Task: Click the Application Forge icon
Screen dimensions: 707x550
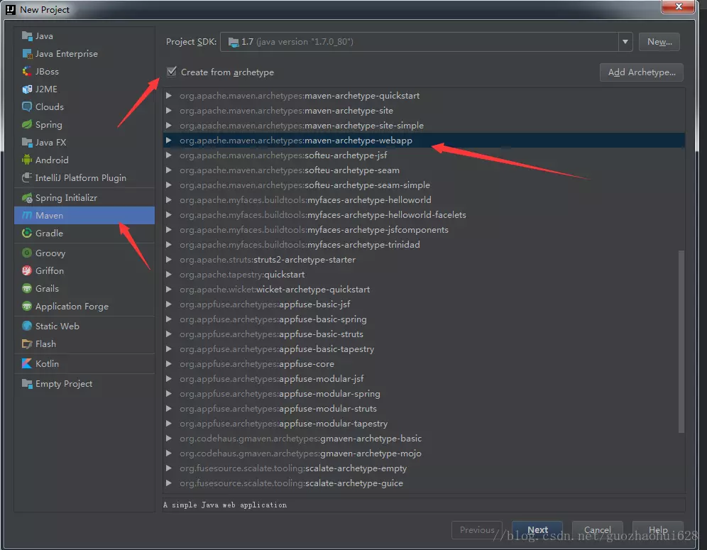Action: [x=27, y=307]
